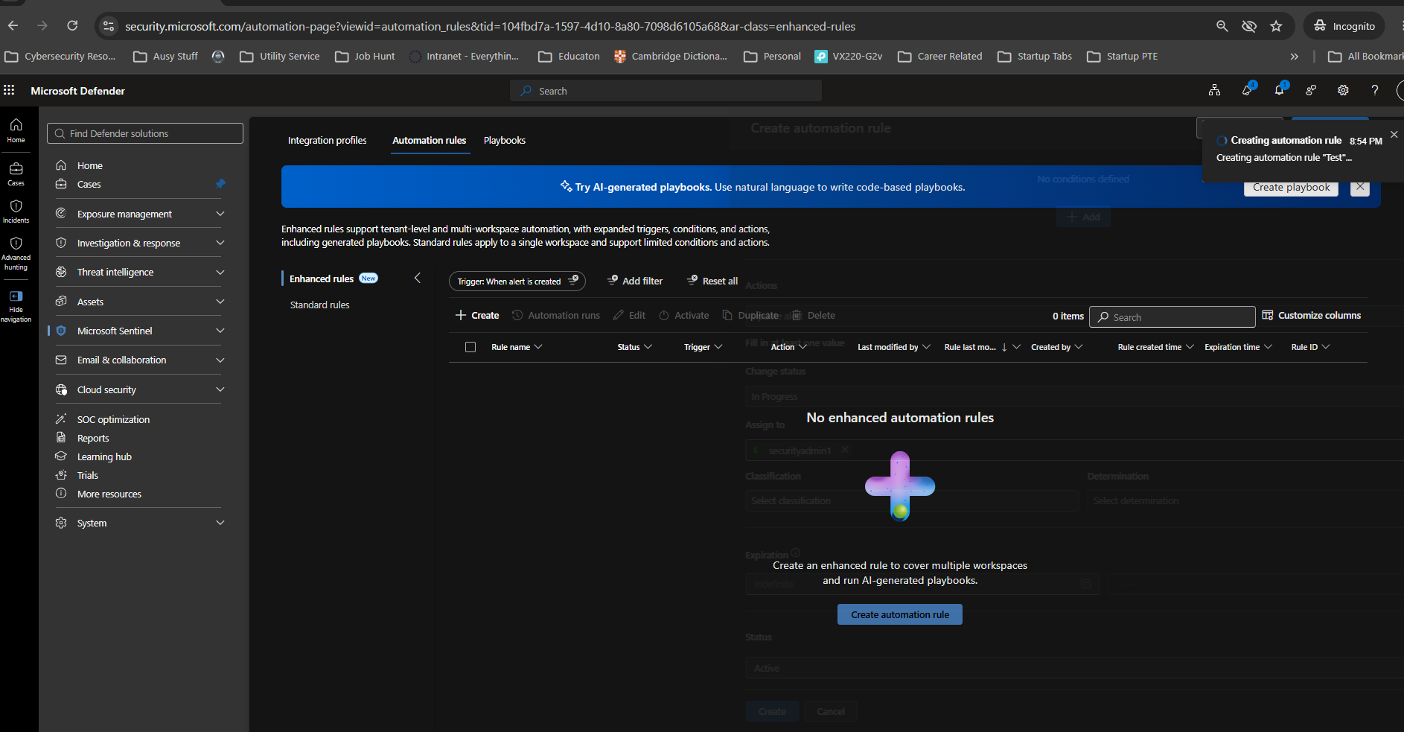Select Enhanced rules view
Viewport: 1404px width, 732px height.
322,279
